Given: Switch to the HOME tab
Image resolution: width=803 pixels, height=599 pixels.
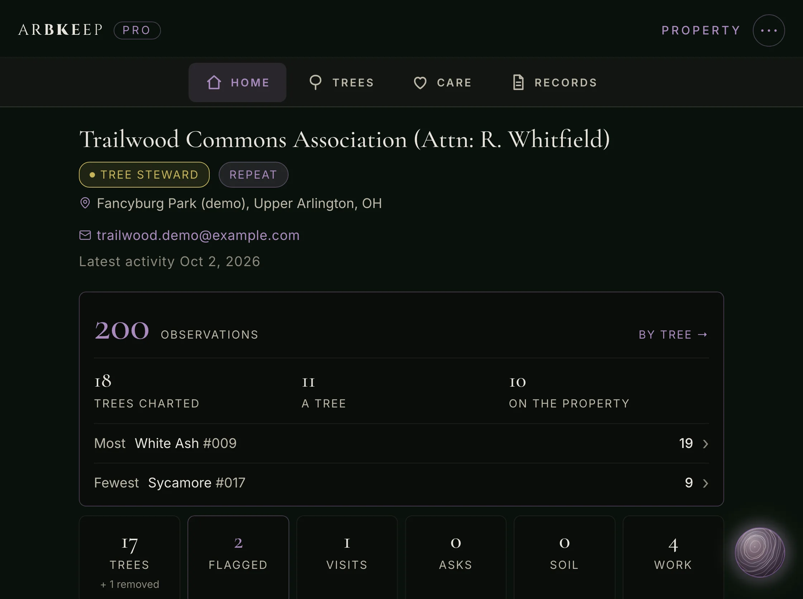Looking at the screenshot, I should (x=237, y=82).
